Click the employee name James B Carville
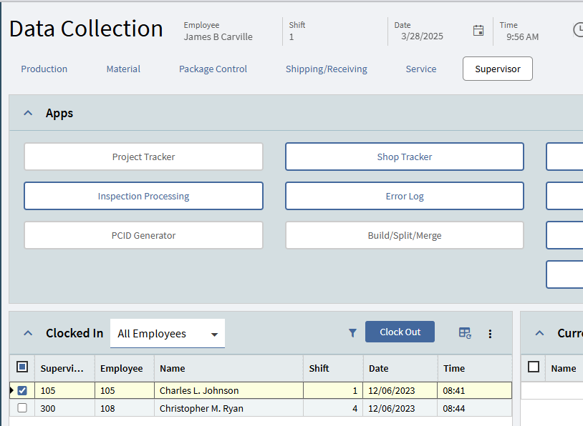 coord(218,36)
